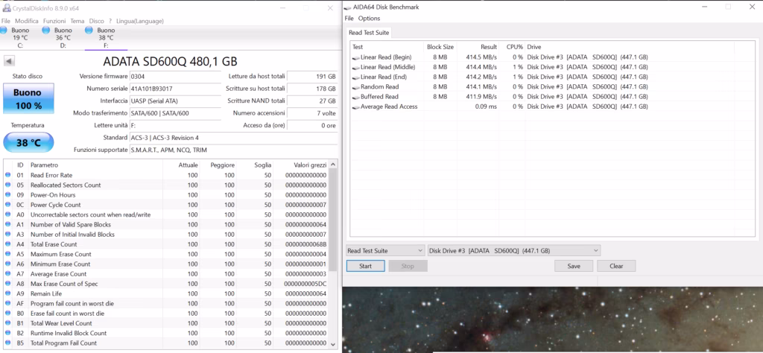Click the Scritture su host totali value 178 GB

[312, 89]
